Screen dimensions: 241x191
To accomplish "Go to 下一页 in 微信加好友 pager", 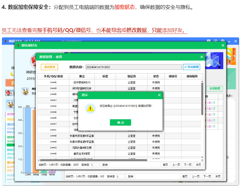I will tap(207, 176).
